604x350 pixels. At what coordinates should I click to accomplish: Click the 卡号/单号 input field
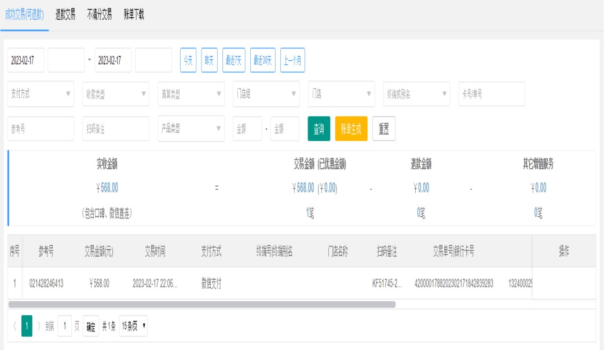coord(491,94)
